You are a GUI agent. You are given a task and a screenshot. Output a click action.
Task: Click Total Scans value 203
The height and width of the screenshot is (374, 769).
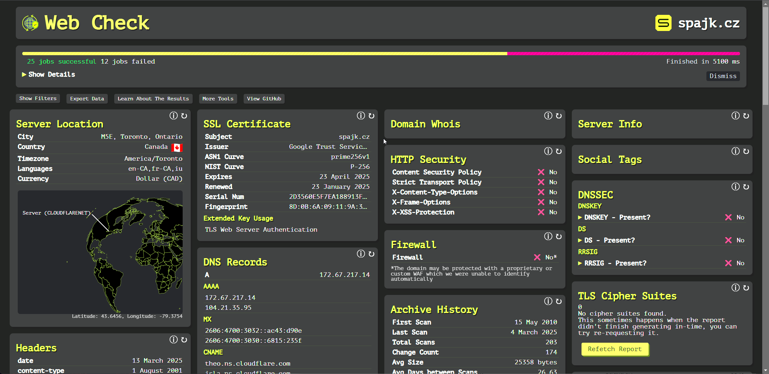click(551, 342)
